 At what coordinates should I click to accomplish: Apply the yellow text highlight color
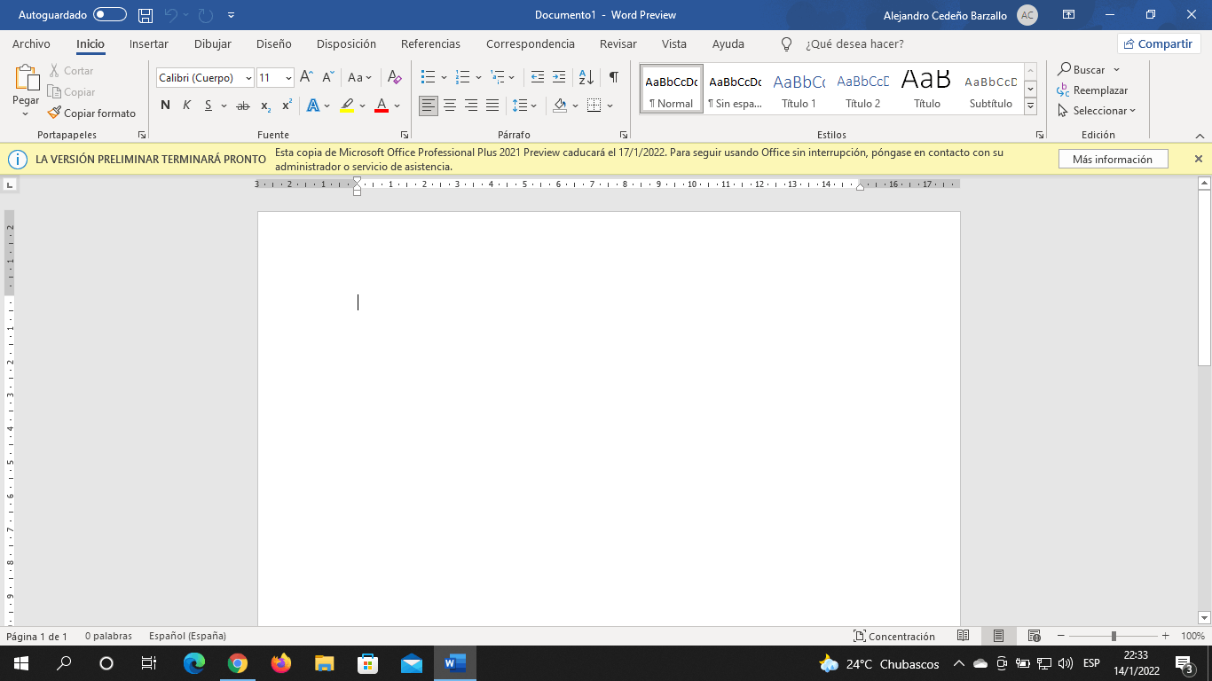(x=347, y=106)
